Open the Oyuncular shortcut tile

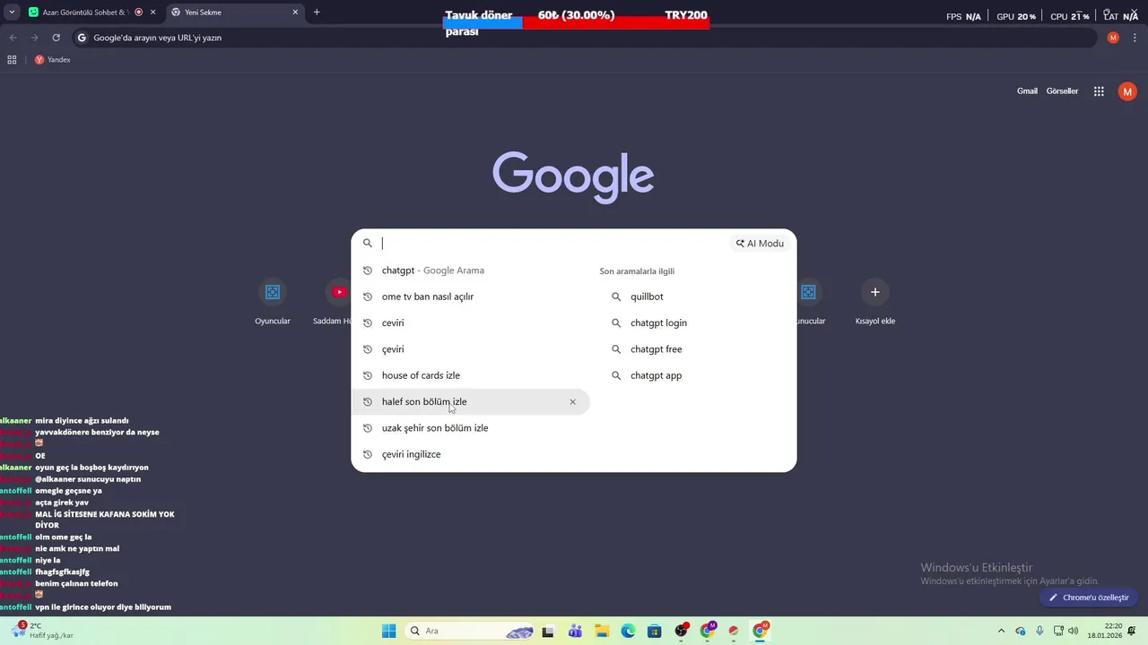pyautogui.click(x=273, y=303)
